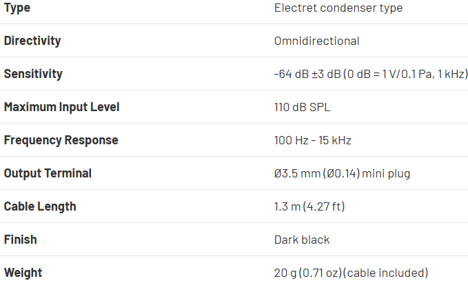This screenshot has width=468, height=281.
Task: Click the '20 g (0.71 oz)' weight figure
Action: tap(308, 273)
